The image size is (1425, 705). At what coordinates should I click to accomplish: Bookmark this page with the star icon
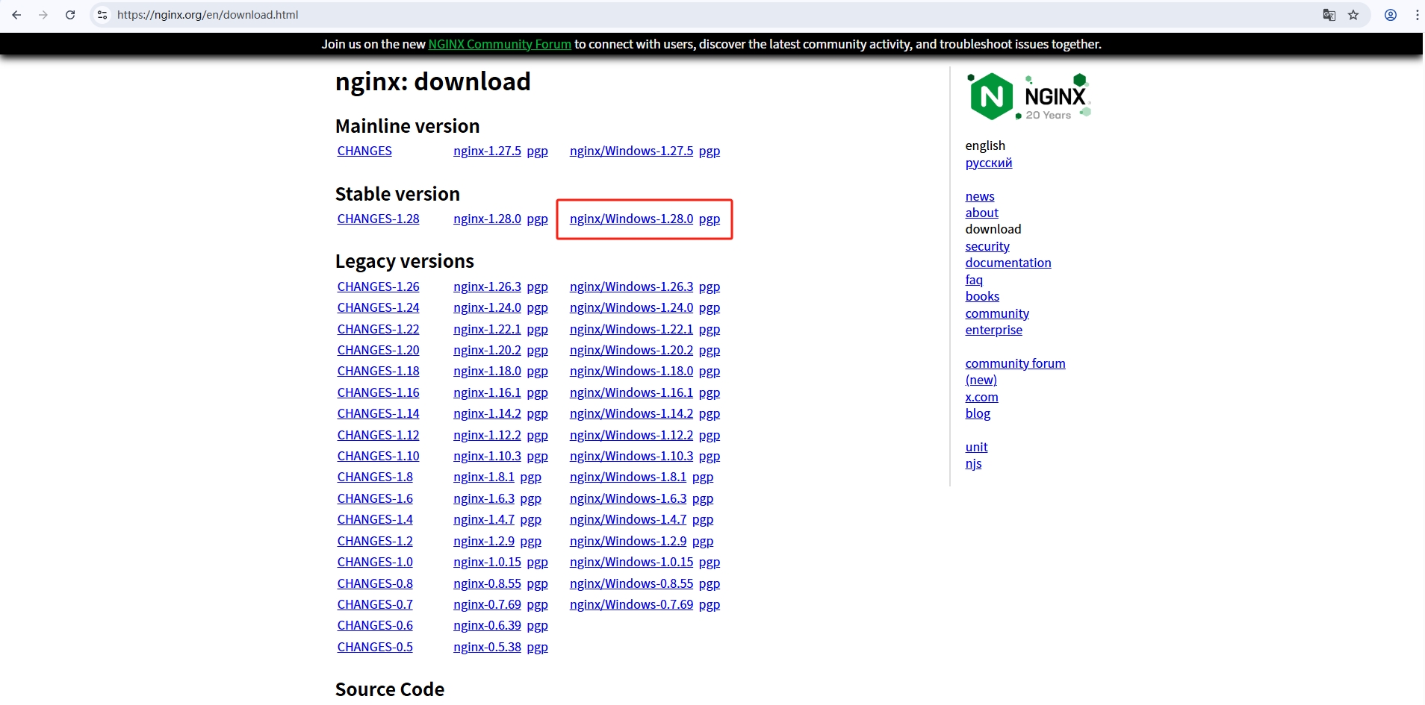click(x=1353, y=15)
